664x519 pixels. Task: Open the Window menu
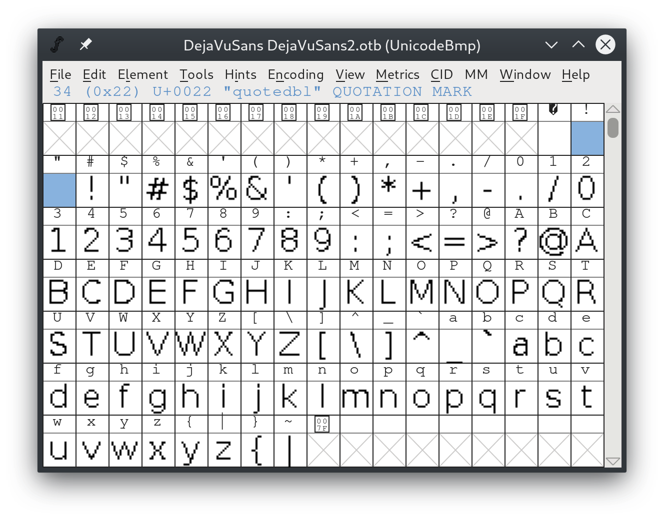click(524, 74)
